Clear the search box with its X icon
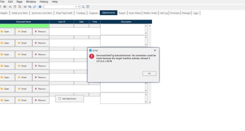This screenshot has width=245, height=131. tap(76, 7)
